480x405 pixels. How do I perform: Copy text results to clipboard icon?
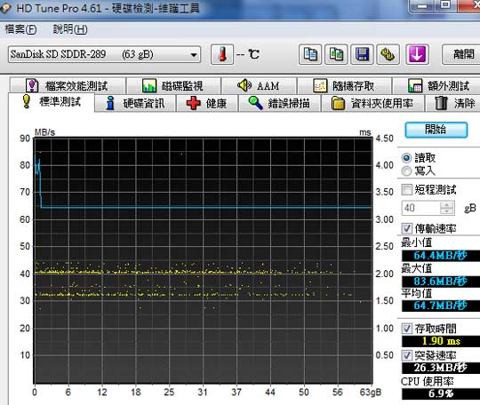pyautogui.click(x=310, y=54)
